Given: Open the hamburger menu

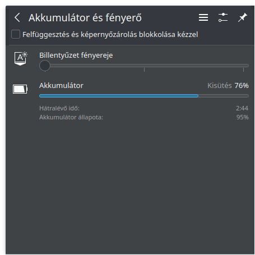Looking at the screenshot, I should coord(203,17).
